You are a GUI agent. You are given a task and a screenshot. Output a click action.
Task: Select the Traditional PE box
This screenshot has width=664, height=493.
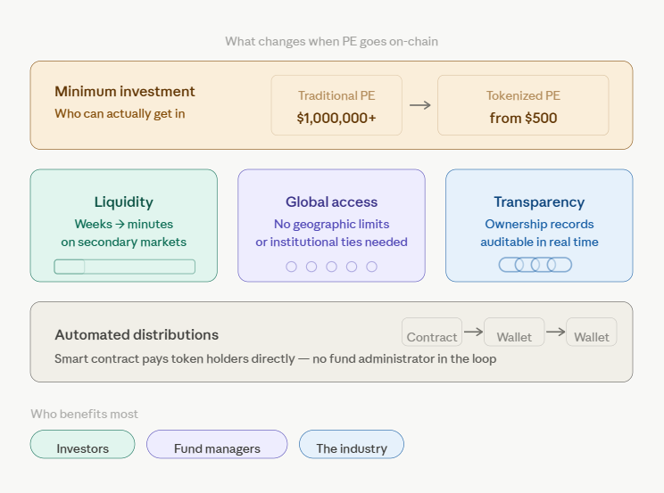pos(336,105)
